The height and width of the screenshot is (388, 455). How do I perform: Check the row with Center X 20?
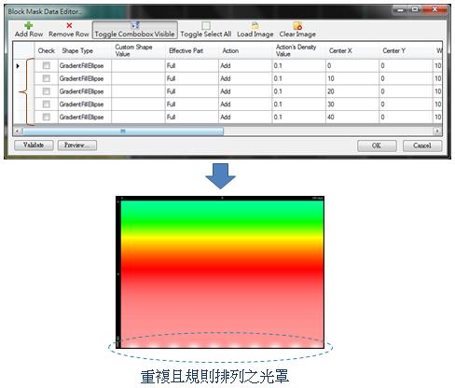coord(47,91)
